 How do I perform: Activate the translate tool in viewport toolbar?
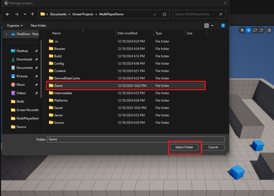[x=248, y=30]
